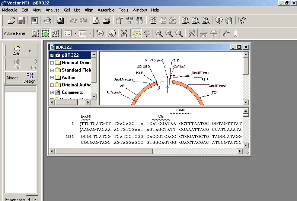Click sequence pane scroll right arrow
This screenshot has width=297, height=201.
pos(240,151)
